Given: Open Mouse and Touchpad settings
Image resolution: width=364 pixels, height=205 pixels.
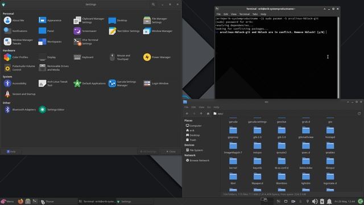Looking at the screenshot, I should coord(120,57).
